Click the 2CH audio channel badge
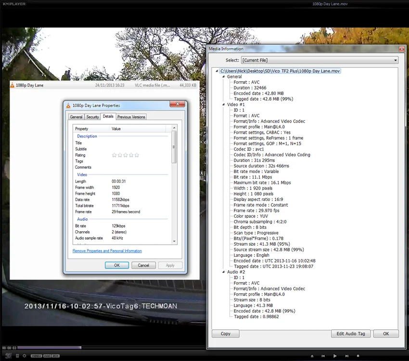The image size is (409, 361). coord(55,356)
